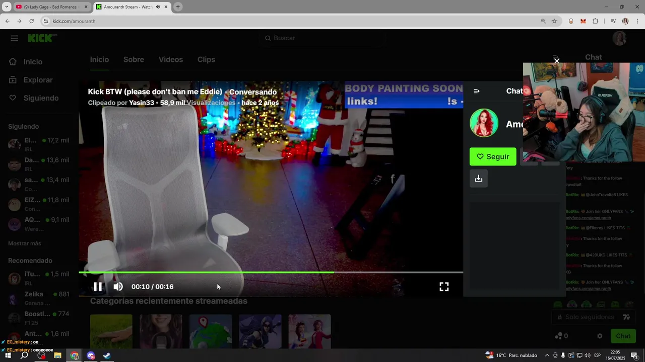Open Explorar in the left sidebar
This screenshot has width=645, height=362.
(x=38, y=80)
